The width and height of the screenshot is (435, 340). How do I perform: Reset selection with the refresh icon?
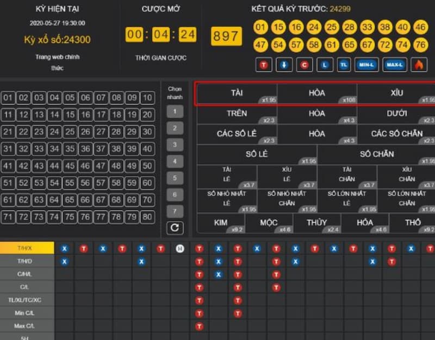pyautogui.click(x=175, y=228)
